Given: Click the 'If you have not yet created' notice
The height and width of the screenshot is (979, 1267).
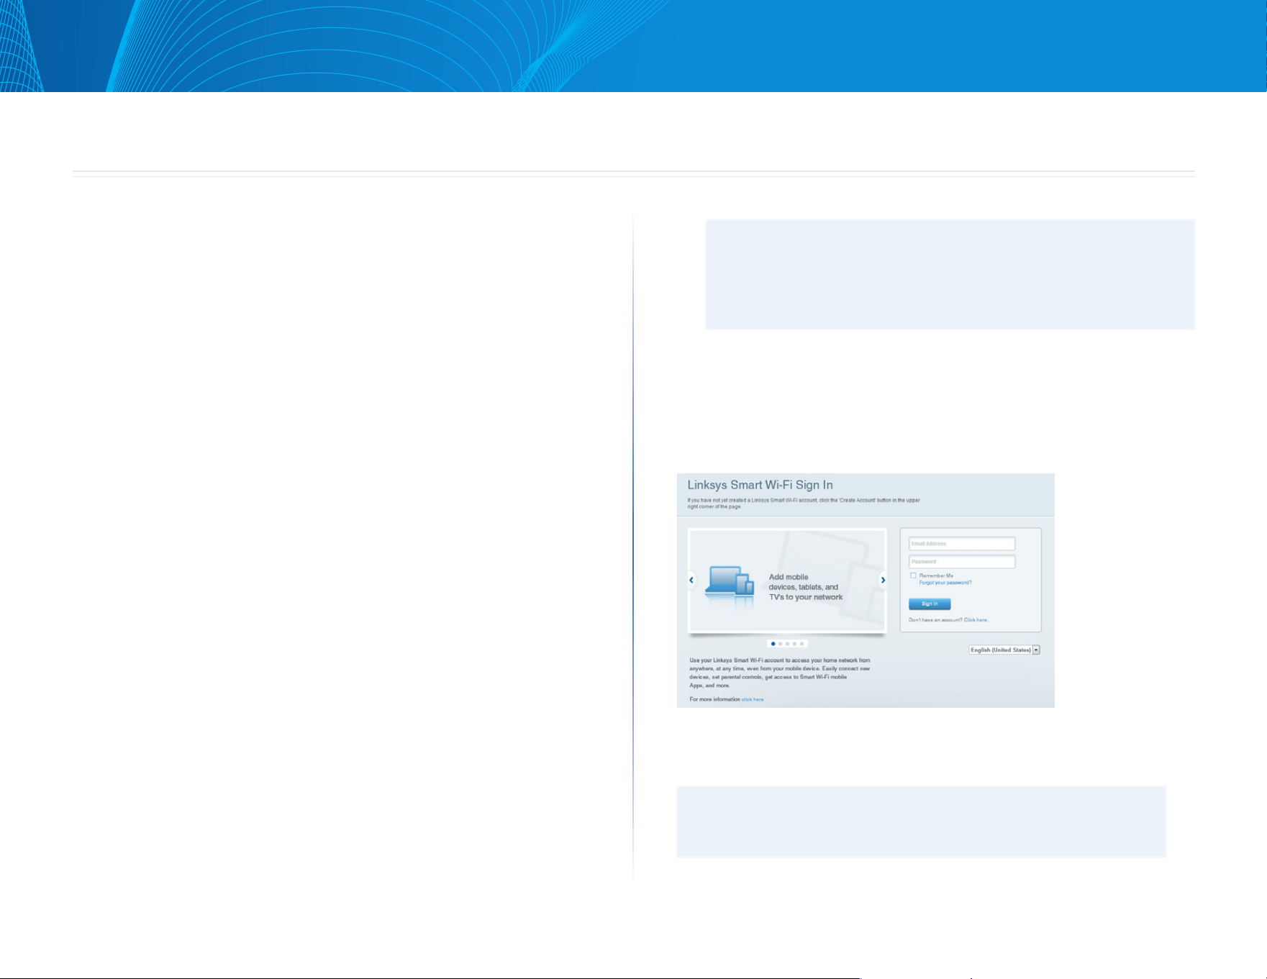Looking at the screenshot, I should tap(803, 504).
